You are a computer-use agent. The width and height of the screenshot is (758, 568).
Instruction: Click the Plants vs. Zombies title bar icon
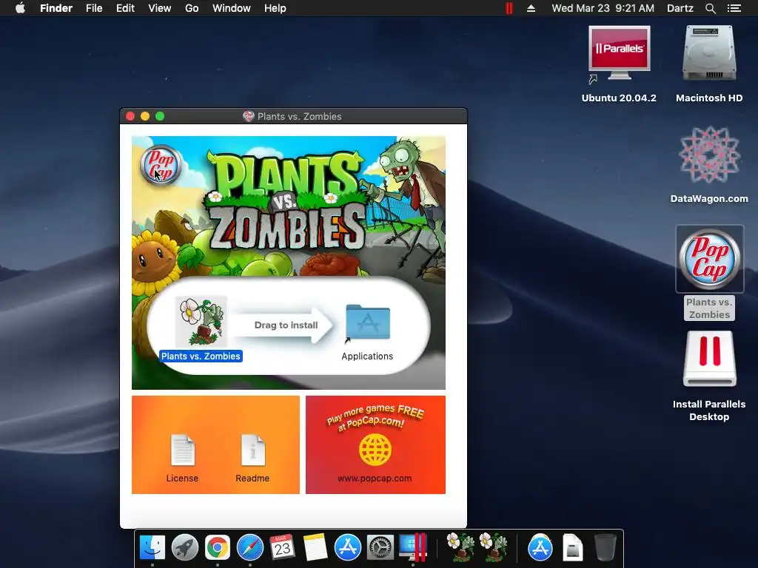(x=249, y=116)
